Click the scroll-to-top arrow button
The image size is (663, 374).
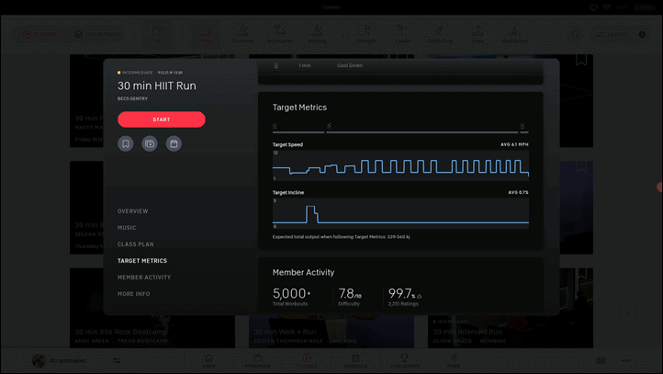(x=628, y=314)
